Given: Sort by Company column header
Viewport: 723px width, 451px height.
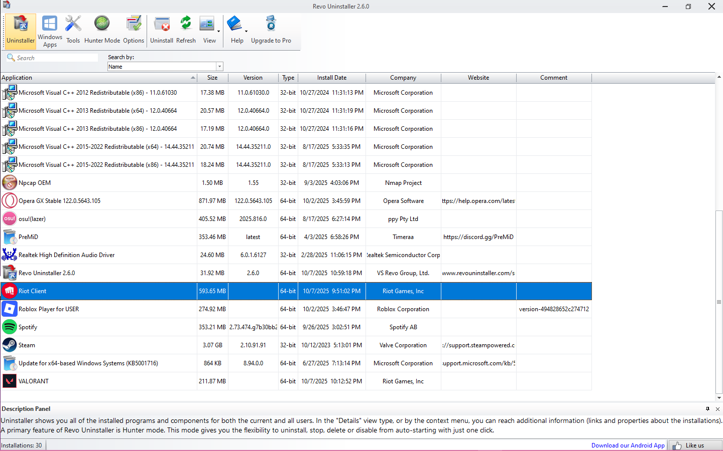Looking at the screenshot, I should (x=403, y=78).
